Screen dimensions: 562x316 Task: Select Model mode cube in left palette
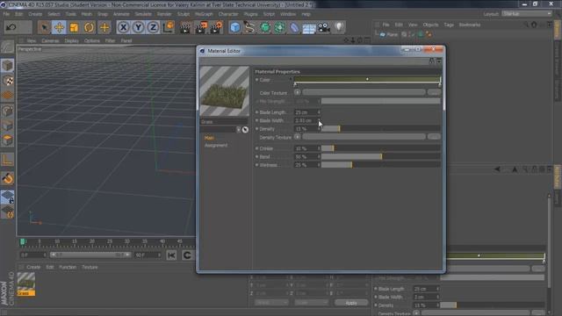[x=8, y=66]
